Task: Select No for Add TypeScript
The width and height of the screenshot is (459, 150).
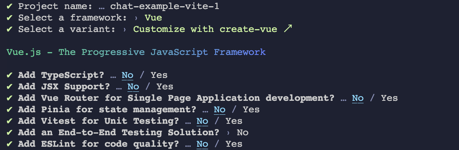Action: point(128,75)
